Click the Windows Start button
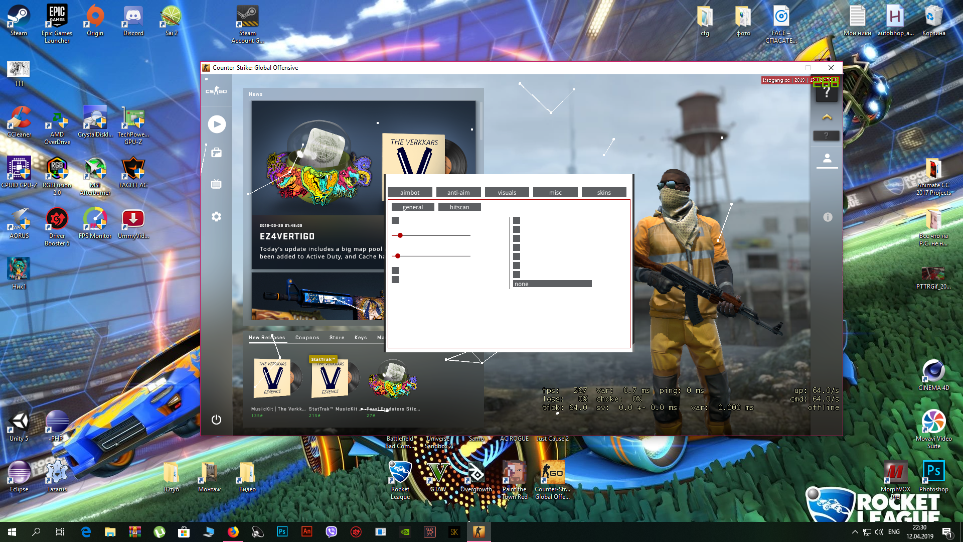 point(12,532)
